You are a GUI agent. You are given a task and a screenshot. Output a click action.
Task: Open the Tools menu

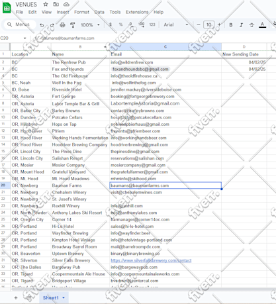click(115, 12)
